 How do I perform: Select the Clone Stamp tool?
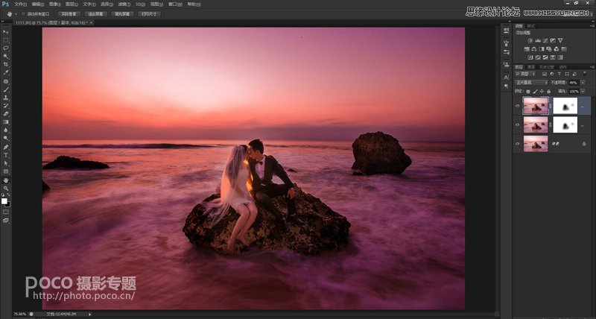pos(6,98)
